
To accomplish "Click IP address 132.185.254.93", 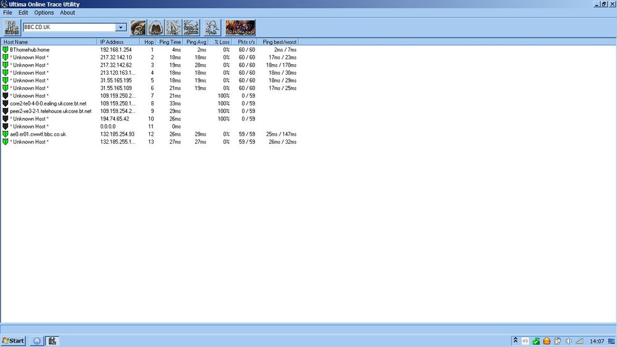I will tap(117, 134).
